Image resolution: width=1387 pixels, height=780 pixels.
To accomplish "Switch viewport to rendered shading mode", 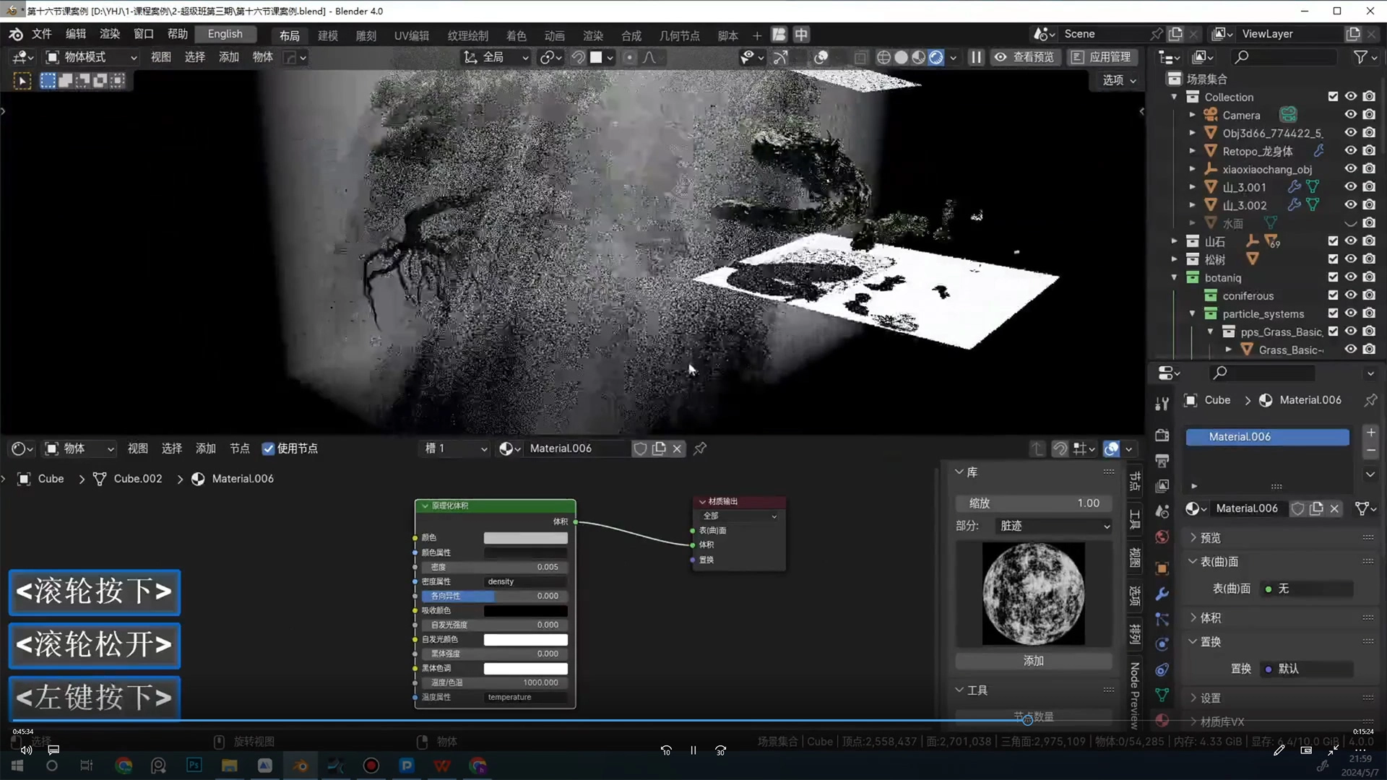I will pos(936,57).
